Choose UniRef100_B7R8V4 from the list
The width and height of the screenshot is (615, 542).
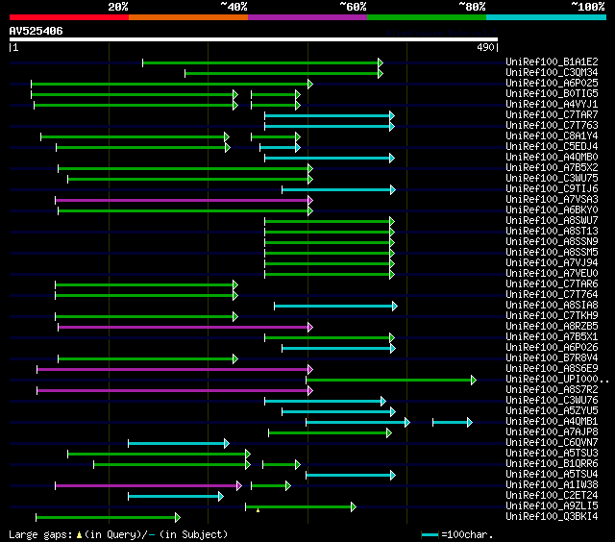coord(552,358)
